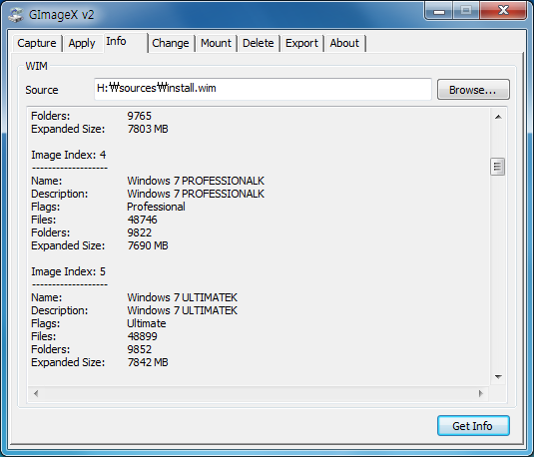The image size is (534, 457).
Task: Close the GImageX v2 window
Action: tap(503, 11)
